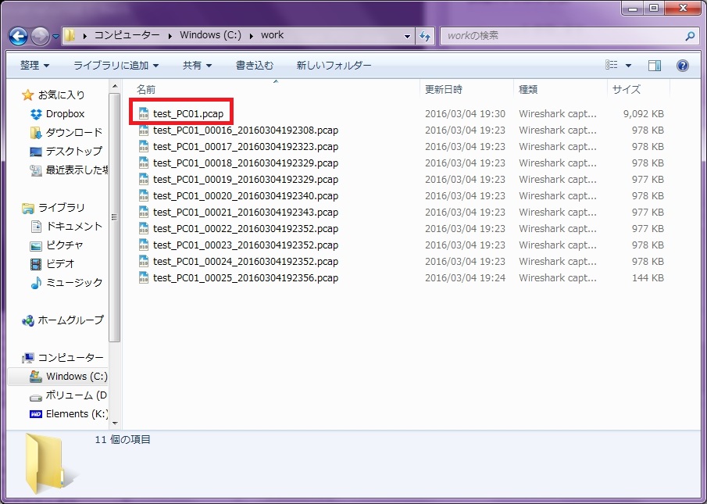Select file test_PC01.pcap

coord(188,114)
